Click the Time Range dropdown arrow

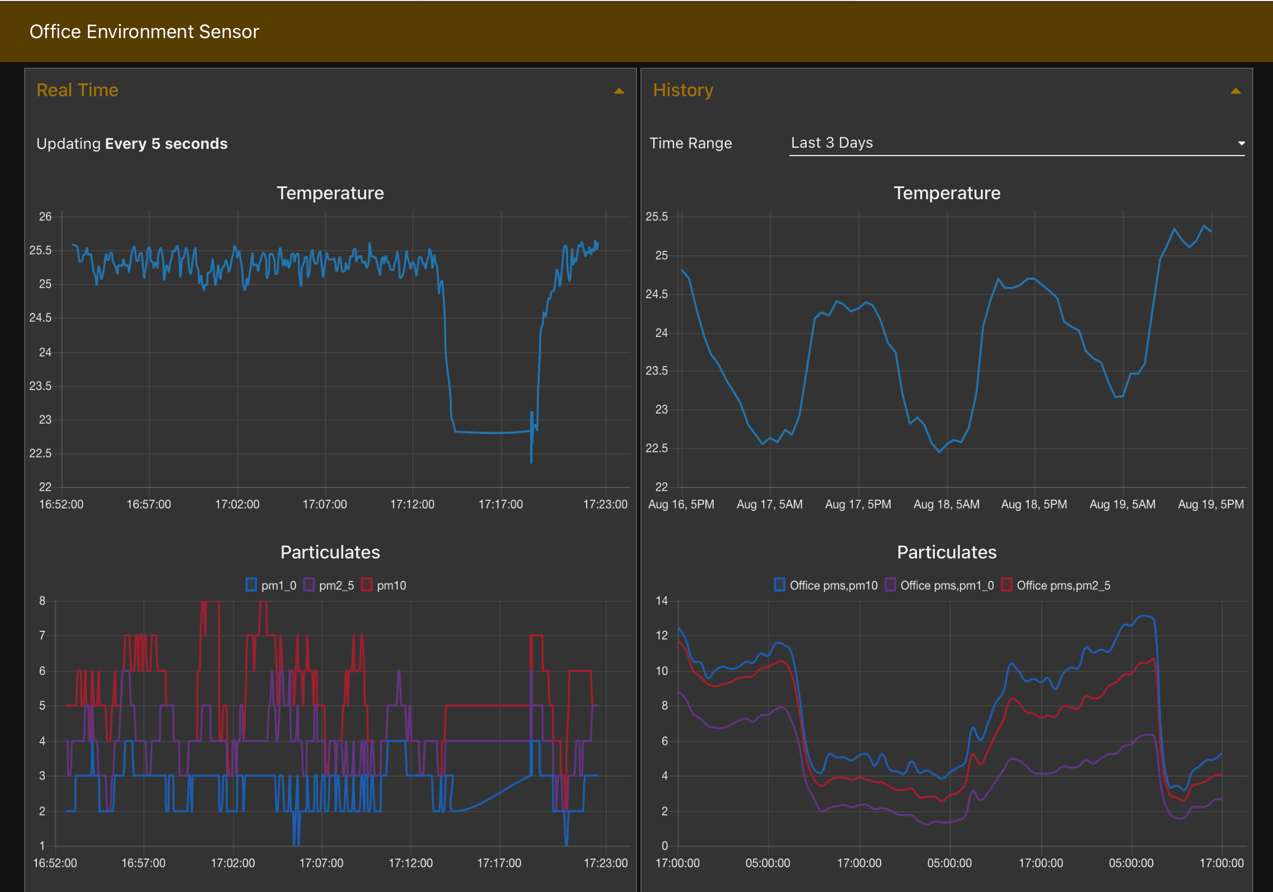pos(1241,143)
